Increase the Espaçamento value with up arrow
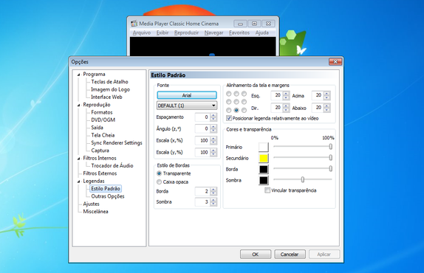 tap(213, 115)
